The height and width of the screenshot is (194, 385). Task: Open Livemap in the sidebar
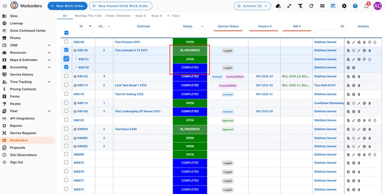(16, 23)
